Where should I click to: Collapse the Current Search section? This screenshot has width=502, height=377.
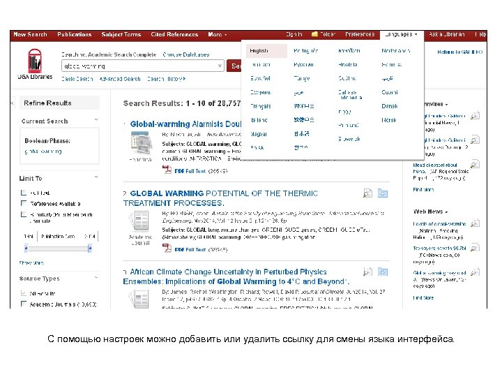[x=96, y=120]
